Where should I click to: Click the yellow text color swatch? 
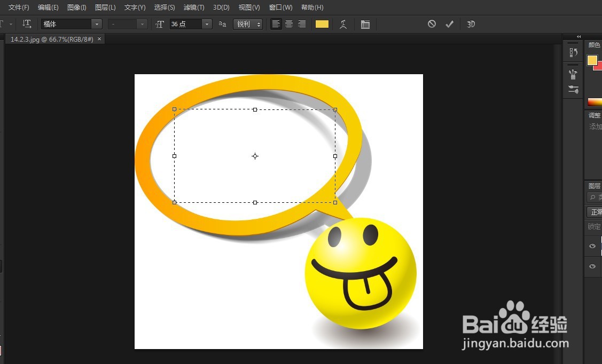(x=322, y=24)
